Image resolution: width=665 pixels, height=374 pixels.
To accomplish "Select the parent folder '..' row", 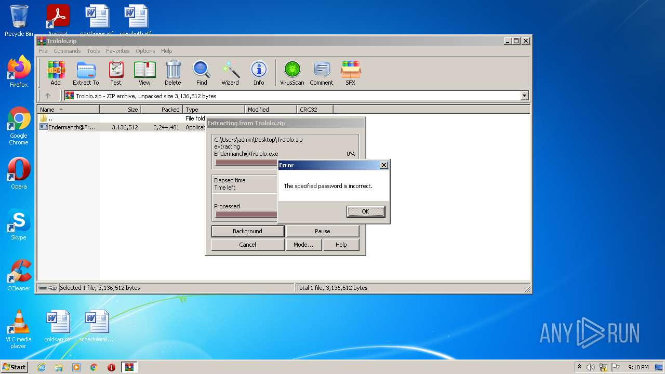I will click(122, 118).
